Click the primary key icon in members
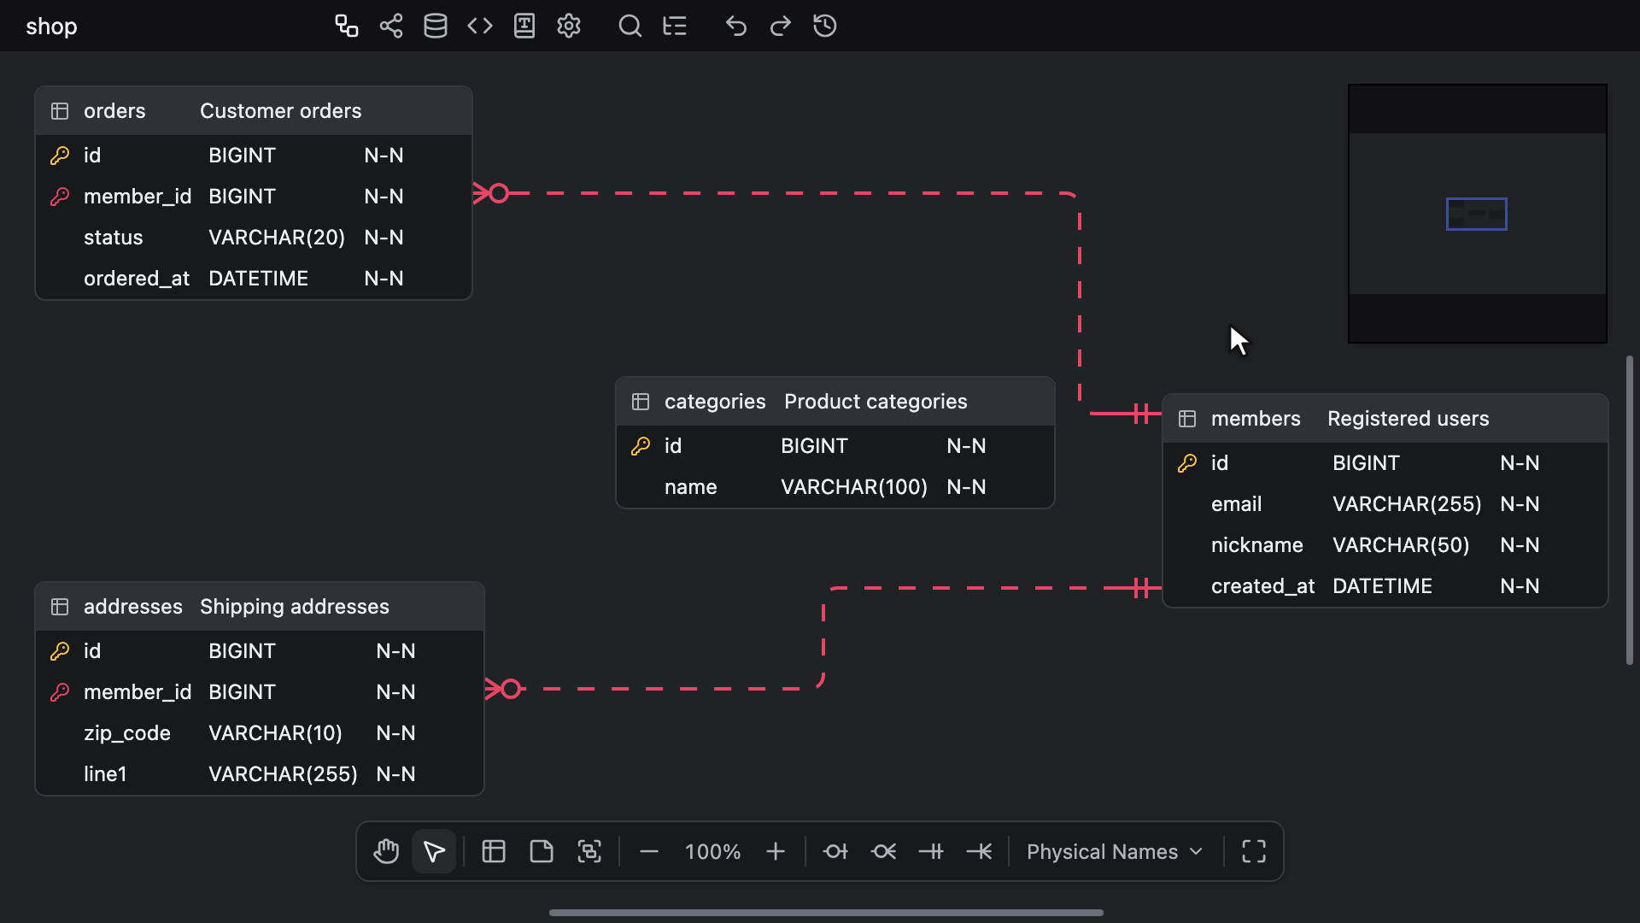The height and width of the screenshot is (923, 1640). [x=1187, y=463]
